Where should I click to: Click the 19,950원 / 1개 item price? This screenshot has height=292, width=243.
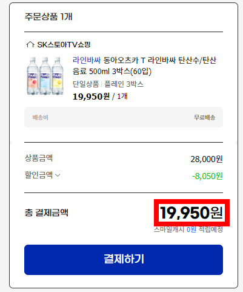pyautogui.click(x=100, y=97)
